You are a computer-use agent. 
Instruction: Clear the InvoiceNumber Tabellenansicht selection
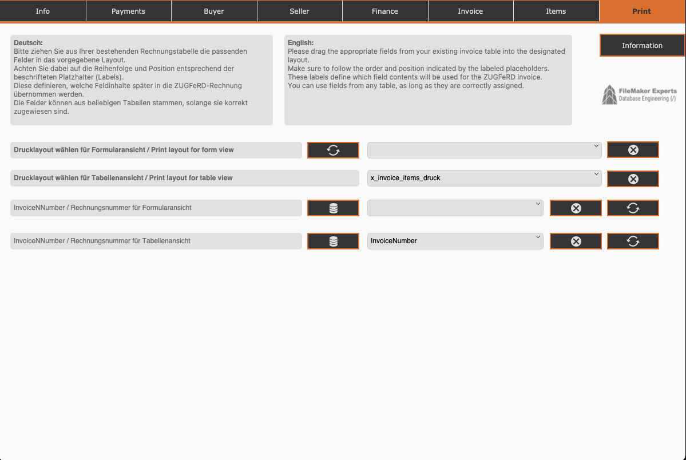pyautogui.click(x=576, y=241)
